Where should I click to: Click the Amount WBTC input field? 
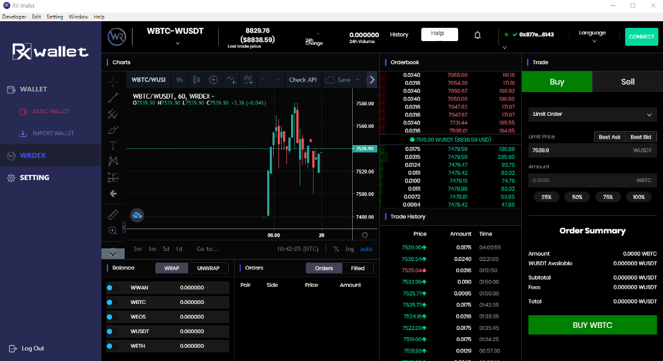tap(592, 180)
